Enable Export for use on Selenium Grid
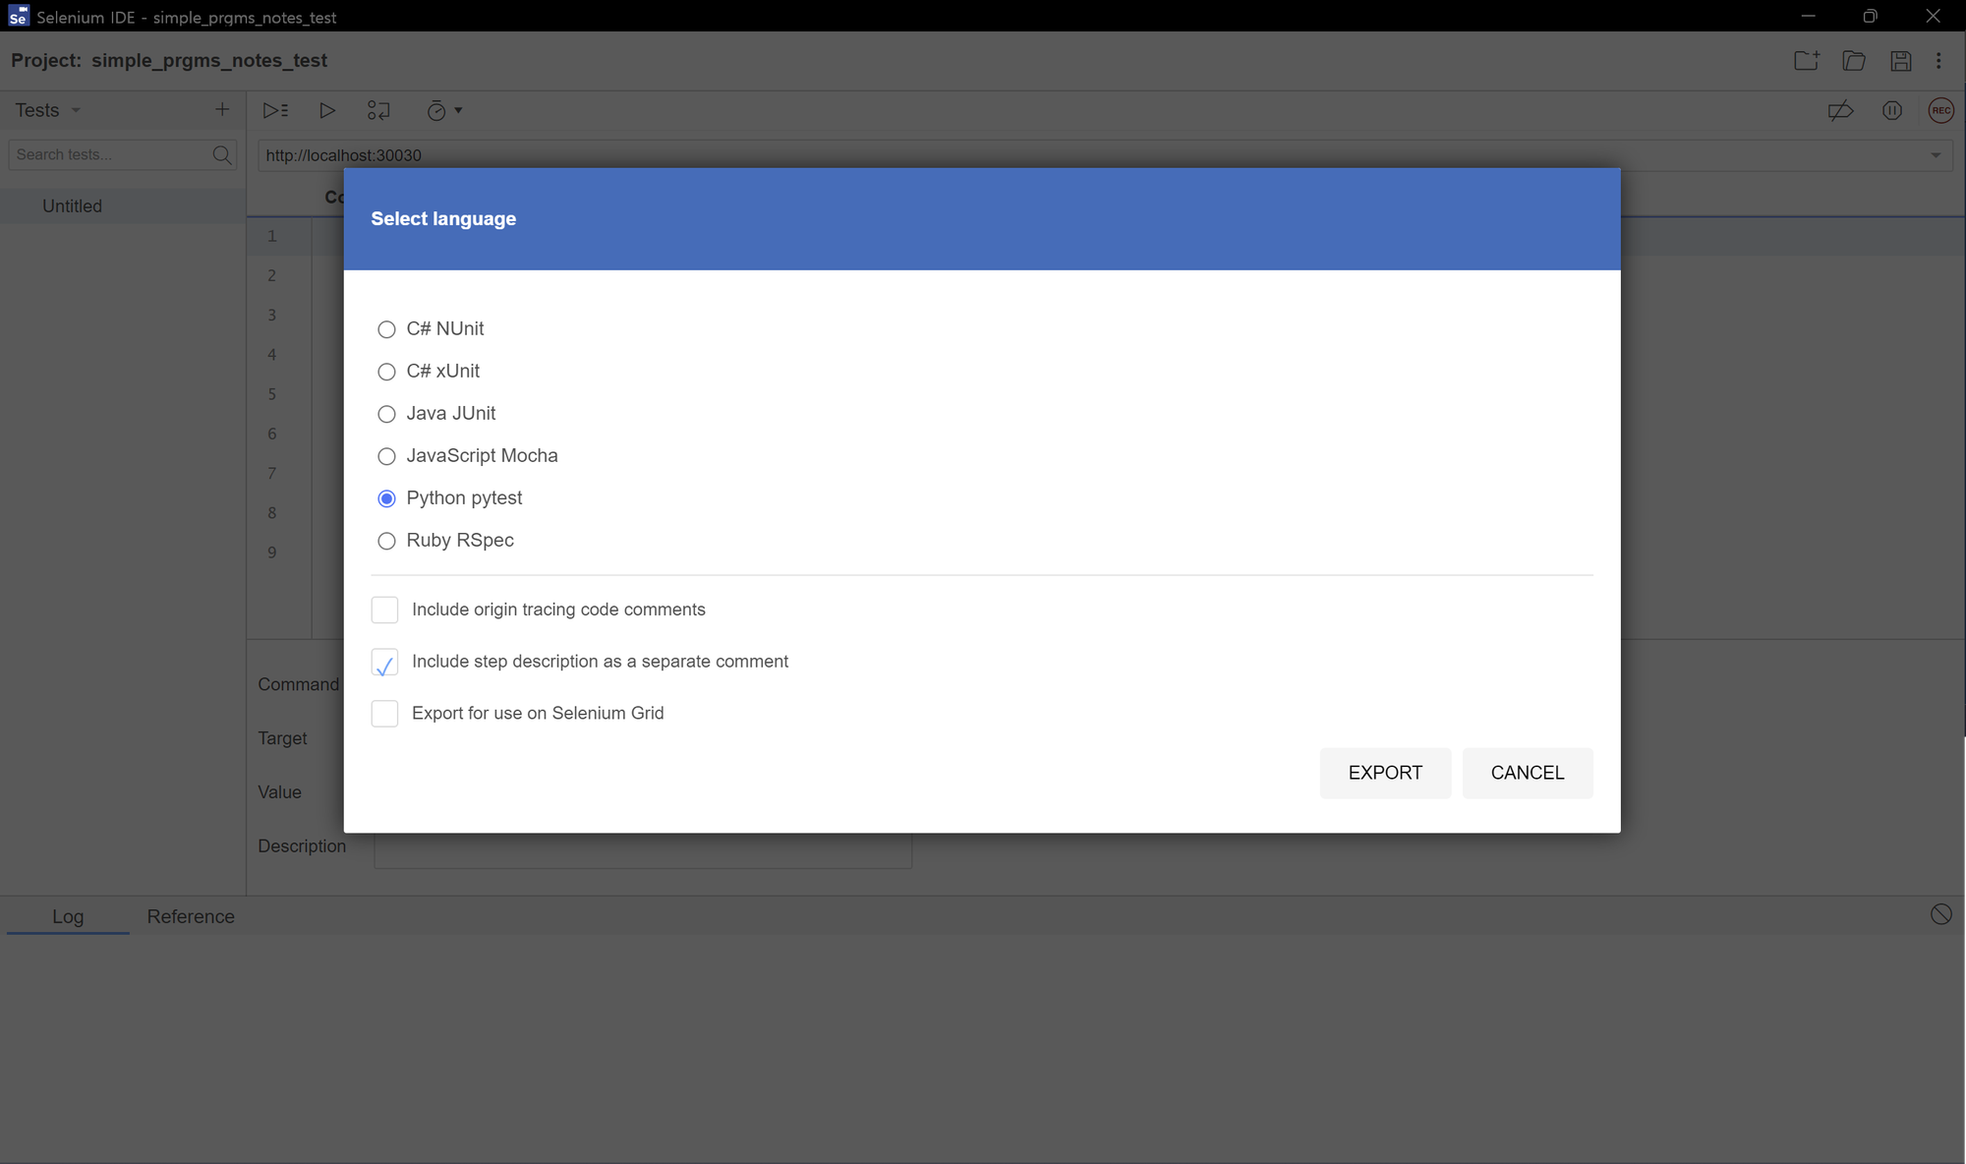 (384, 713)
